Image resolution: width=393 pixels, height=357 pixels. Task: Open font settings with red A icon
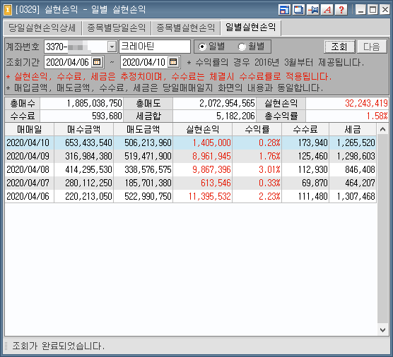(x=327, y=10)
